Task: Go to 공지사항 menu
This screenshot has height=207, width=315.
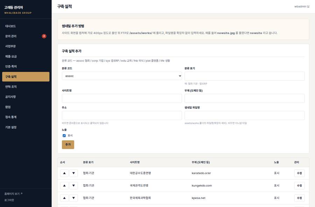Action: pos(26,97)
